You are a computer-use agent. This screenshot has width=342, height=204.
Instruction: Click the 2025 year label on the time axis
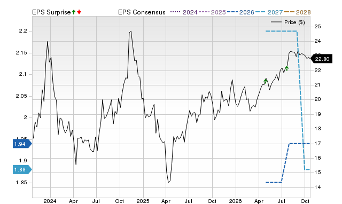point(143,201)
